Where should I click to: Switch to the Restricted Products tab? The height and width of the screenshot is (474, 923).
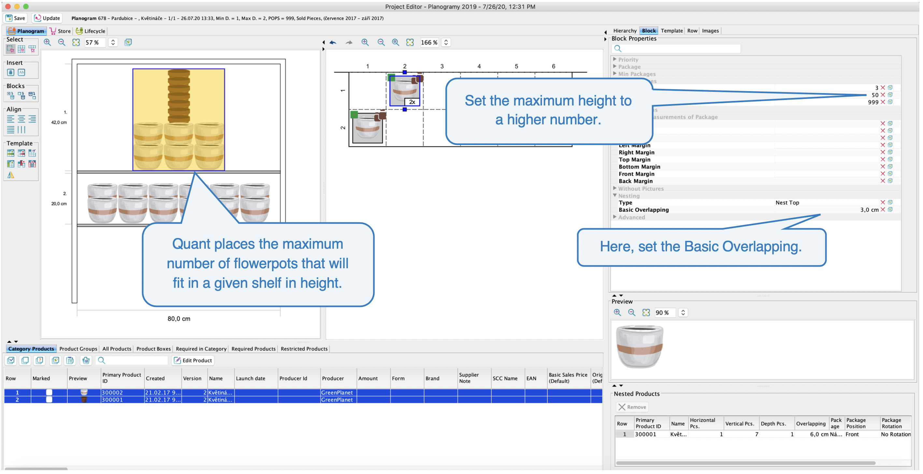coord(304,349)
